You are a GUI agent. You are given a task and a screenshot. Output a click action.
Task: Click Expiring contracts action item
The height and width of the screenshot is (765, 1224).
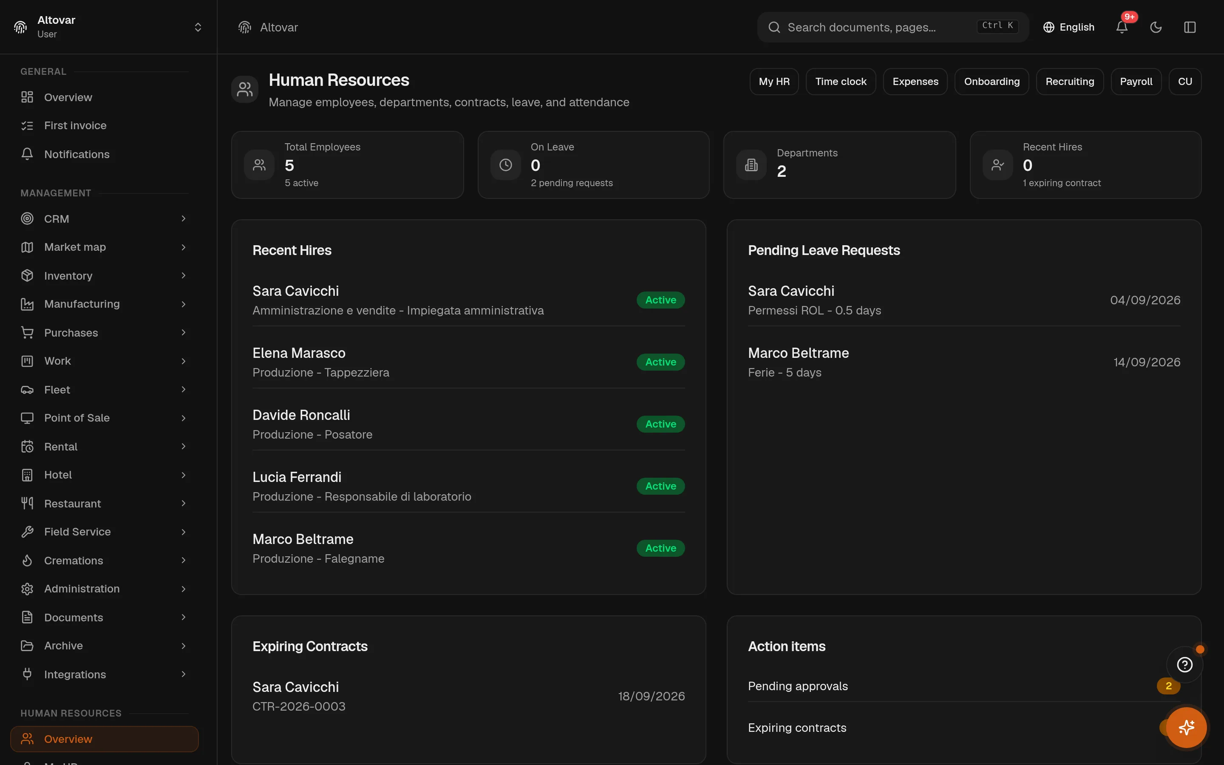coord(964,728)
